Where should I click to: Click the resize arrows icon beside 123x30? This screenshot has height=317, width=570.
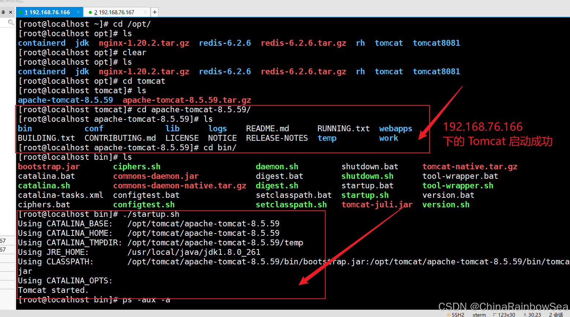[495, 314]
